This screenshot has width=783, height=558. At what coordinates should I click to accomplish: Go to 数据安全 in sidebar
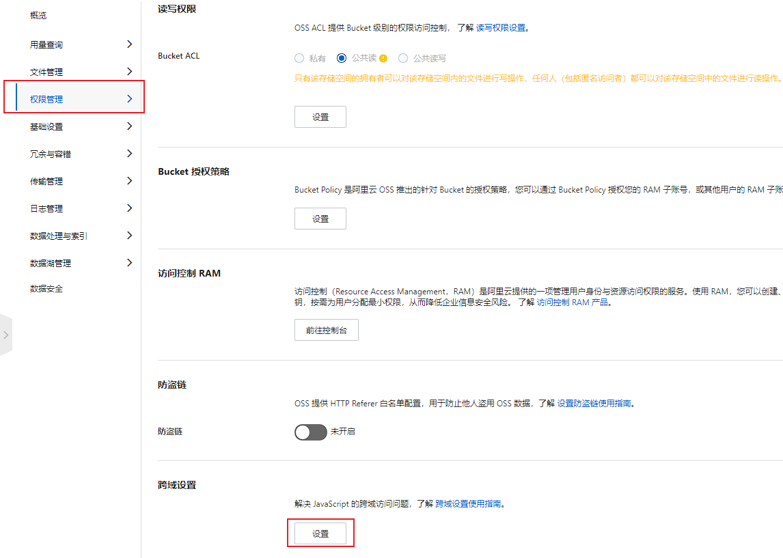46,289
